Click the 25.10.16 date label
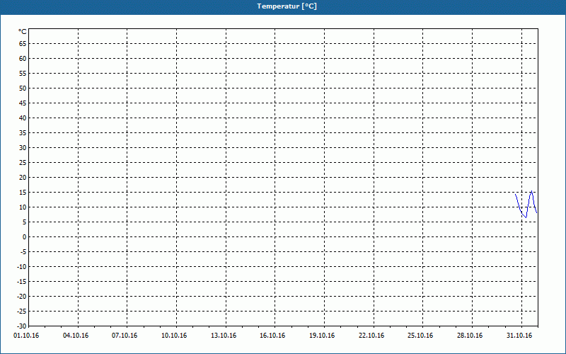Screen dimensions: 566x354 pos(420,336)
